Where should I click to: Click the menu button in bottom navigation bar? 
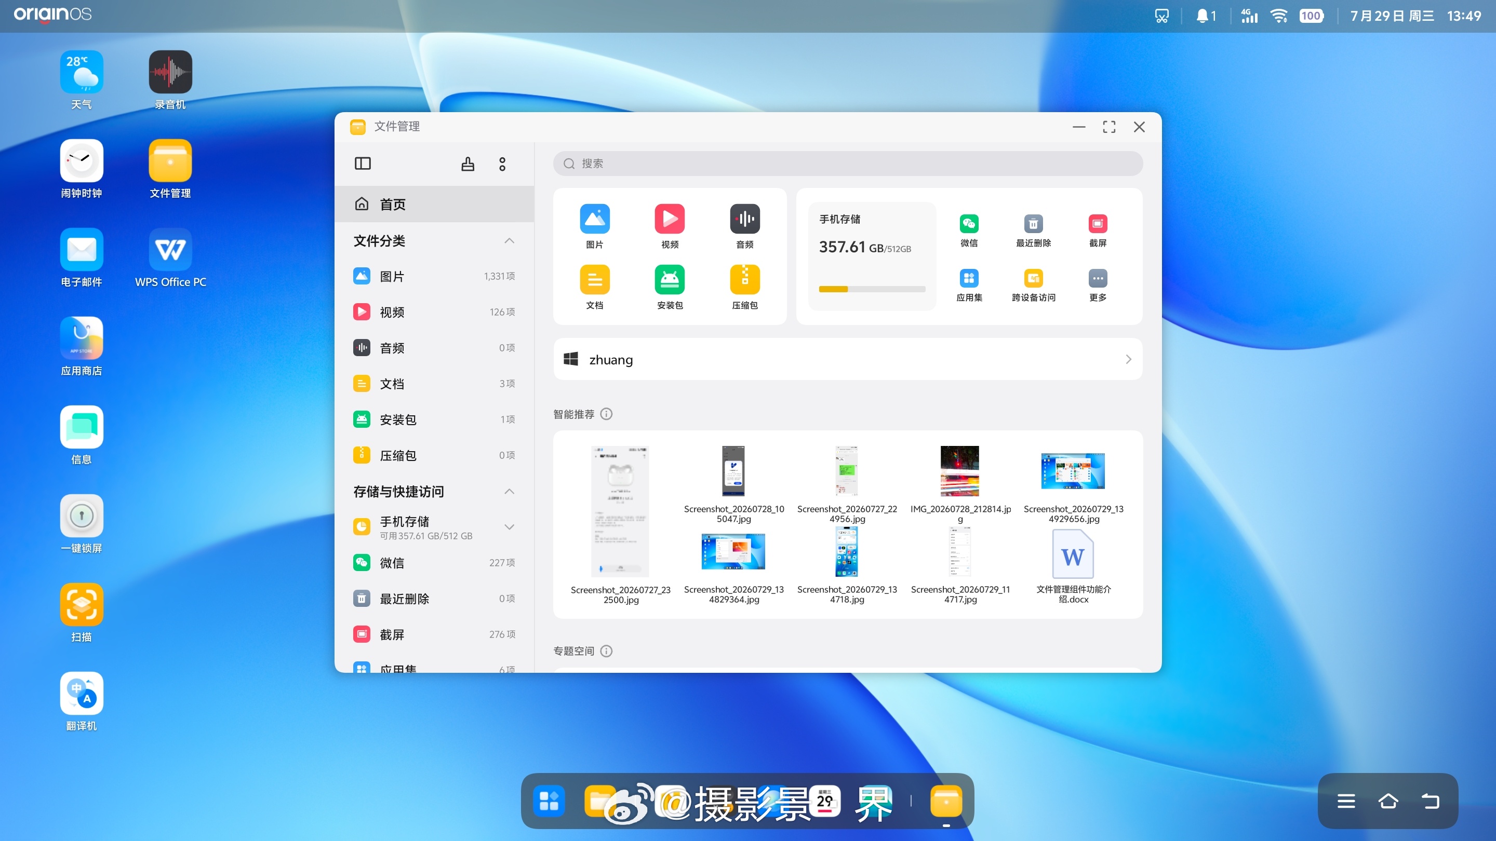coord(1346,802)
